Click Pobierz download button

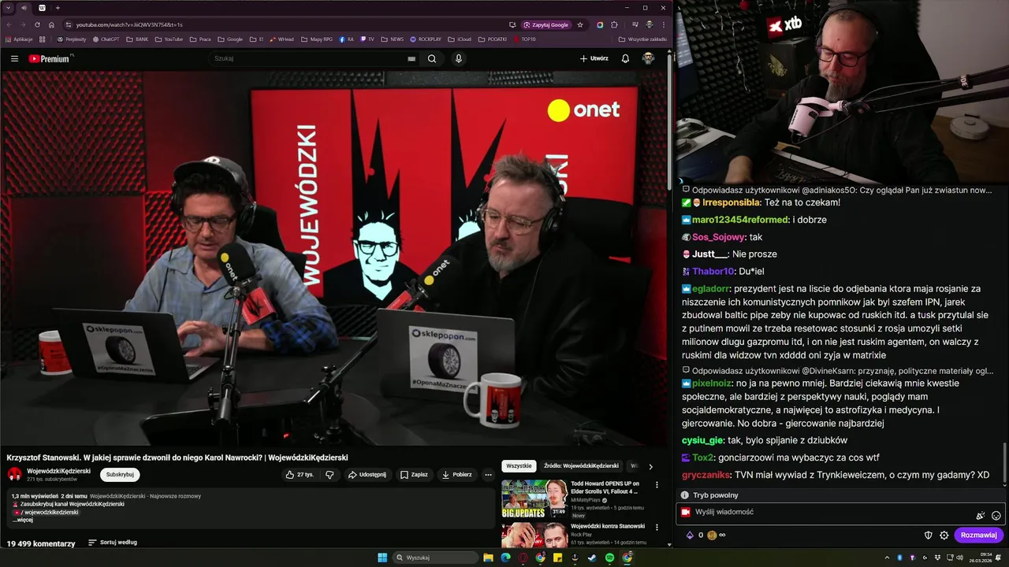coord(457,475)
